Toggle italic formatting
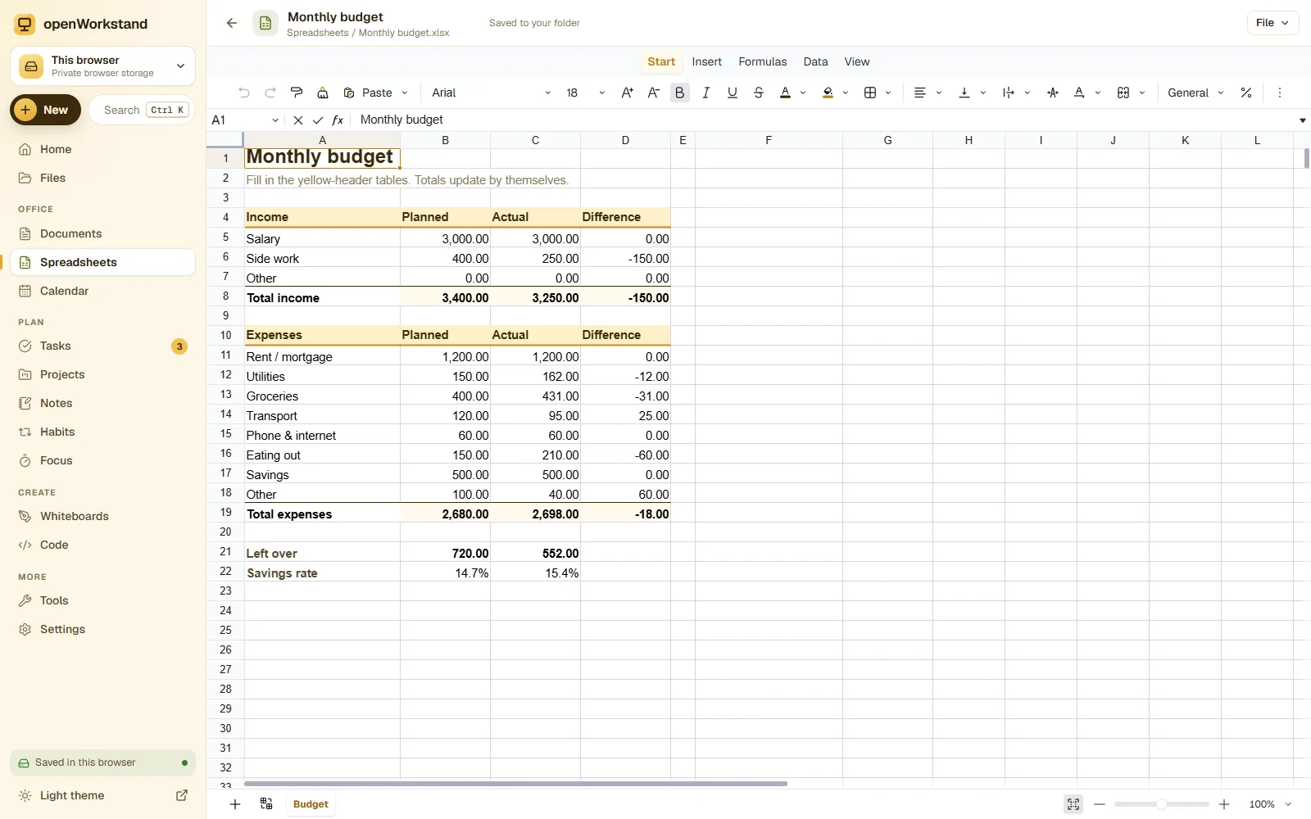The image size is (1311, 819). (705, 93)
